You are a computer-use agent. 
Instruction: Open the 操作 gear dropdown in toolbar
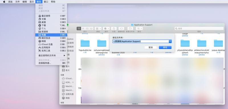(106, 28)
